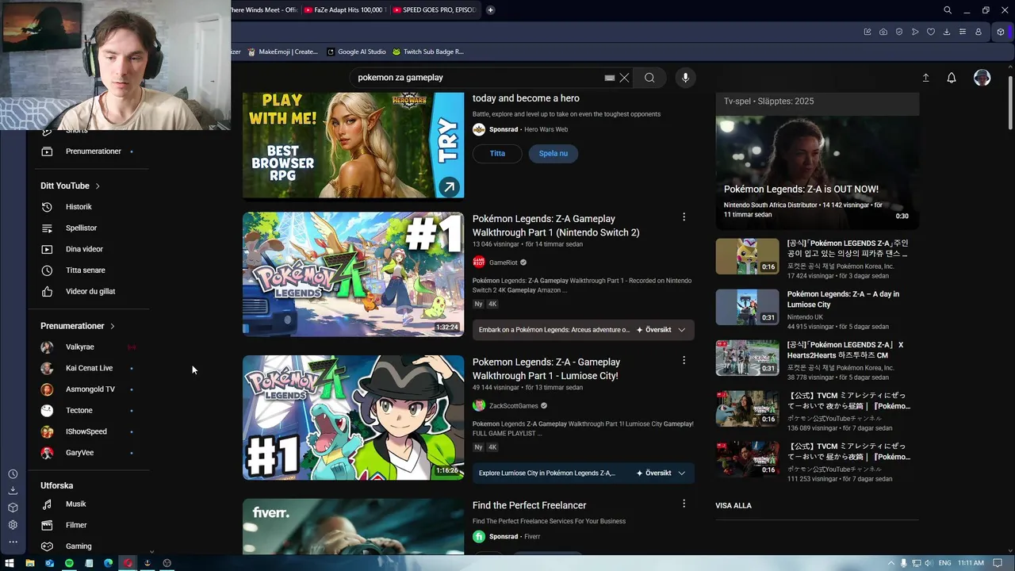Open Opera shield privacy icon

click(899, 32)
